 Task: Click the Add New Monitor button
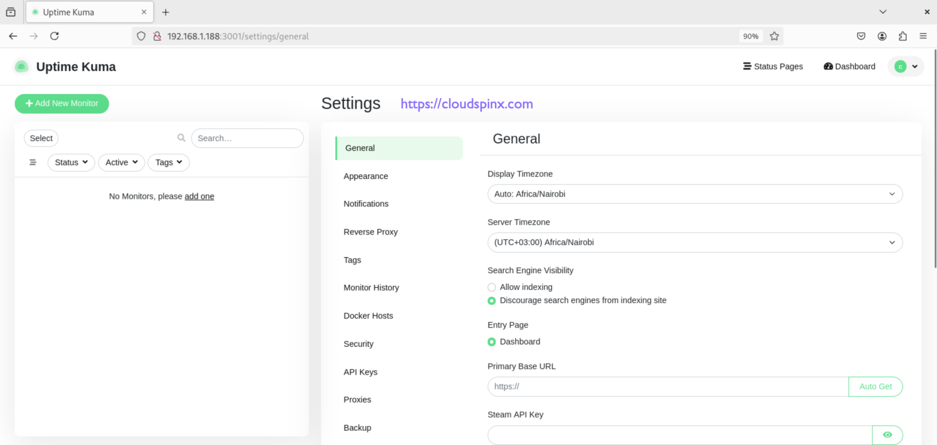[61, 103]
